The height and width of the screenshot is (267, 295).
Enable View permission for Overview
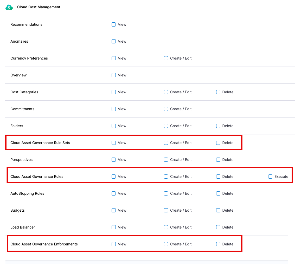pos(114,75)
